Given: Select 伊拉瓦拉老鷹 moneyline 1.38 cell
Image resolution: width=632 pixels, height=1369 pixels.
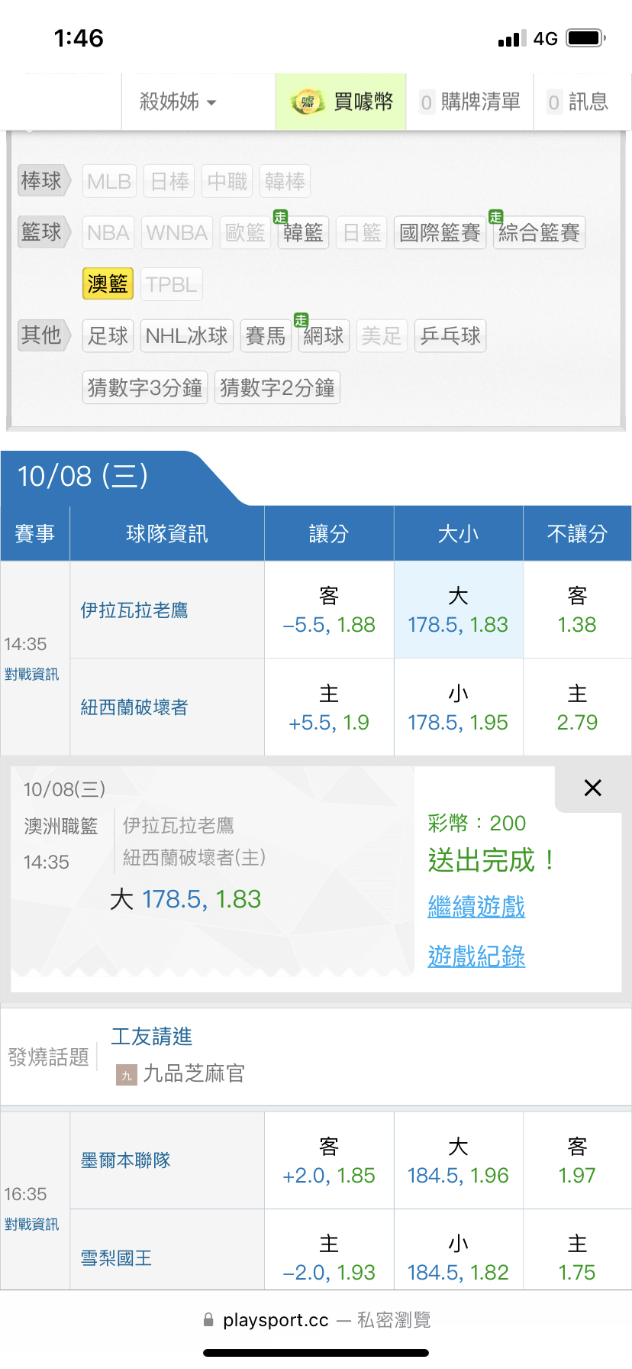Looking at the screenshot, I should (x=577, y=610).
